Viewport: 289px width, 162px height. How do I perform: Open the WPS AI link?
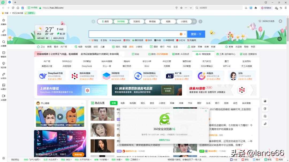tap(227, 66)
